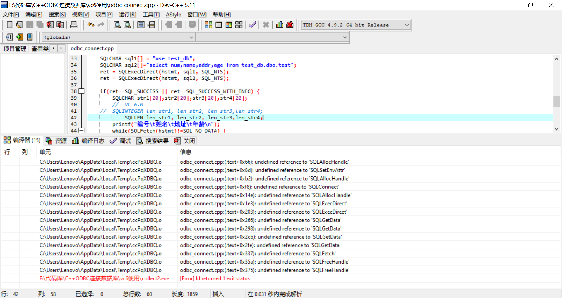Click the Compile icon in the toolbar
The image size is (562, 298).
[208, 25]
